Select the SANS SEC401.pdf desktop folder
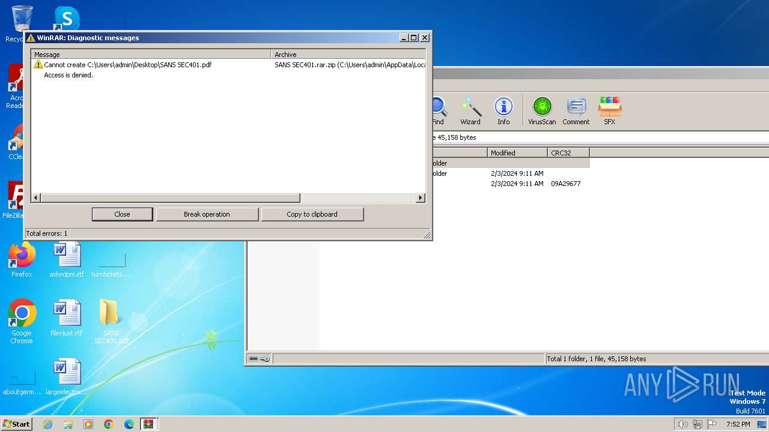 point(111,322)
